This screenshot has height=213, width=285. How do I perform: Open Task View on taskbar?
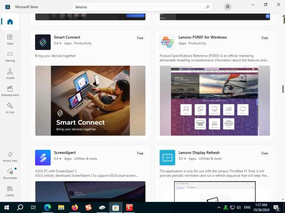(33, 207)
